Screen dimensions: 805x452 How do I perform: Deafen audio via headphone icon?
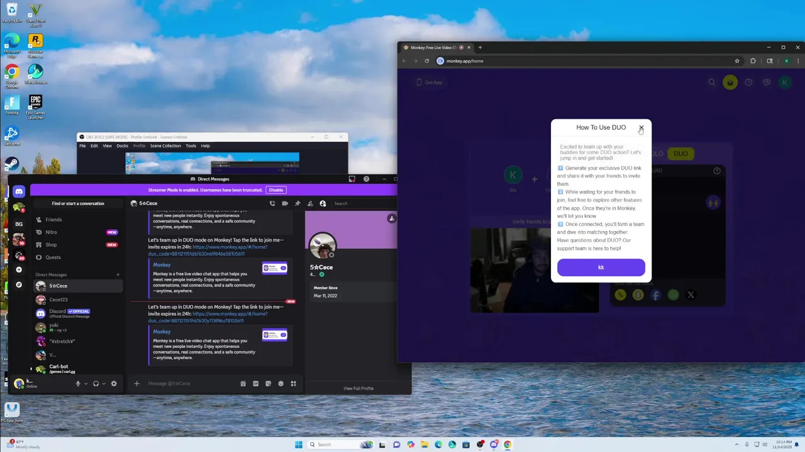point(96,384)
